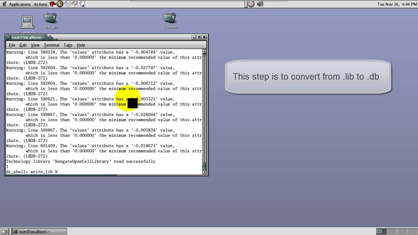Click warning text for Line 601409
418x235 pixels.
coord(104,151)
